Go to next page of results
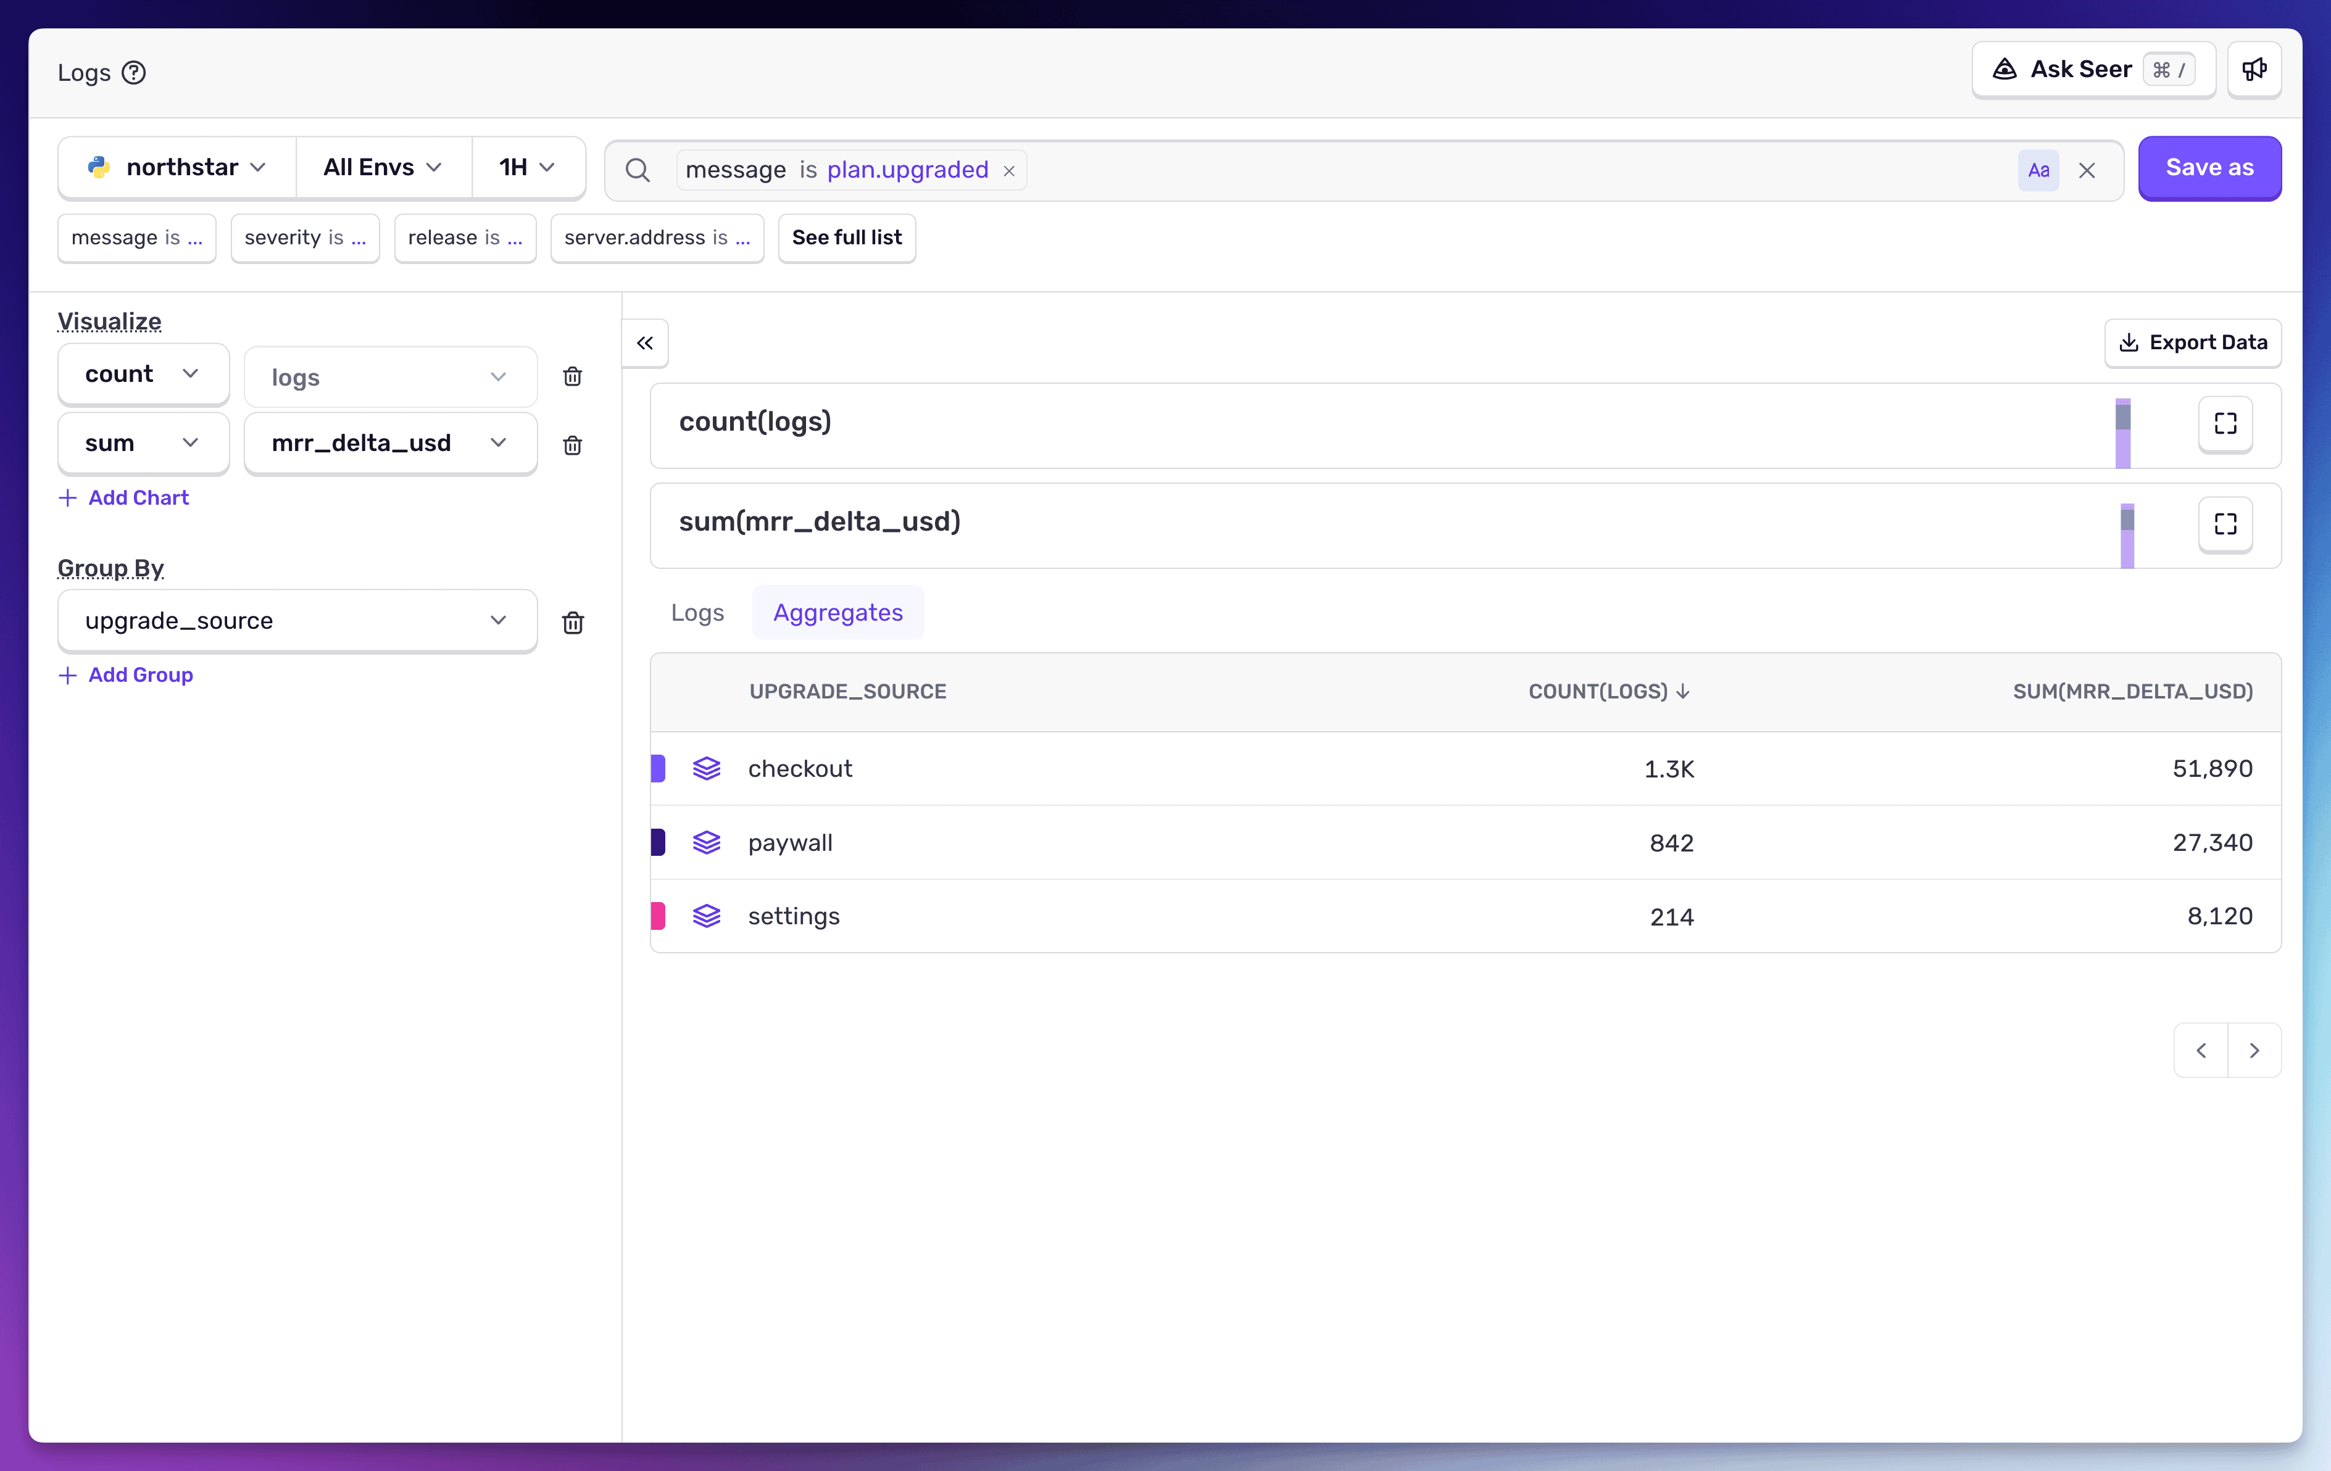Image resolution: width=2331 pixels, height=1471 pixels. (x=2254, y=1051)
